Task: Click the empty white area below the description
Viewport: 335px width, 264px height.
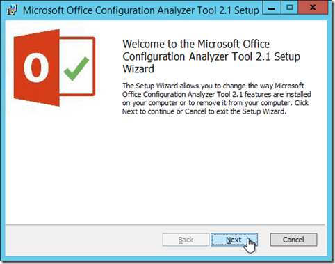Action: click(166, 169)
